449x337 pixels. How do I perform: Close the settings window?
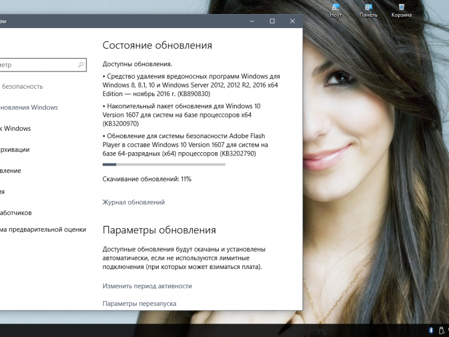pos(292,21)
